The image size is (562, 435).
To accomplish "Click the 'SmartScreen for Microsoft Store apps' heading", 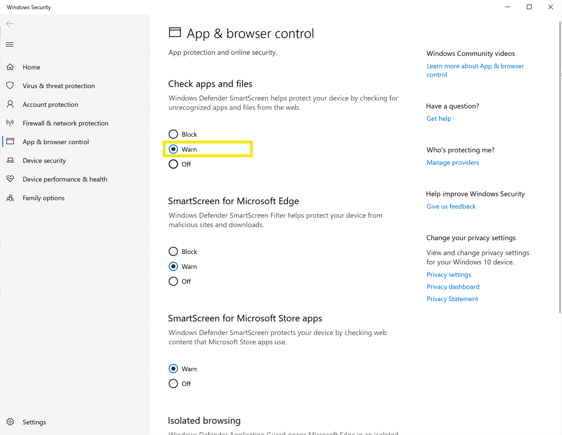I will coord(245,318).
